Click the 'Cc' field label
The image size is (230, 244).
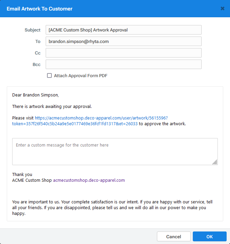pos(38,53)
